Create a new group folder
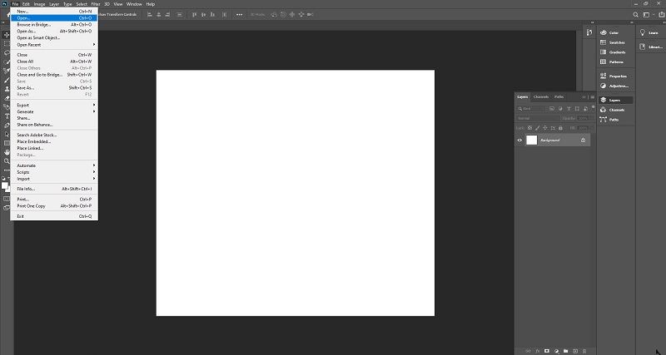Image resolution: width=666 pixels, height=355 pixels. (x=566, y=351)
